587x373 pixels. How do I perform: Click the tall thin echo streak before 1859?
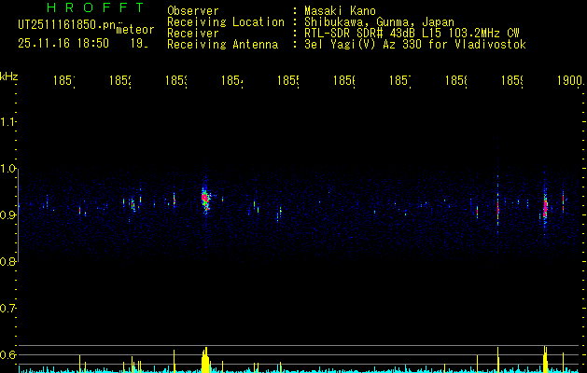pyautogui.click(x=498, y=204)
